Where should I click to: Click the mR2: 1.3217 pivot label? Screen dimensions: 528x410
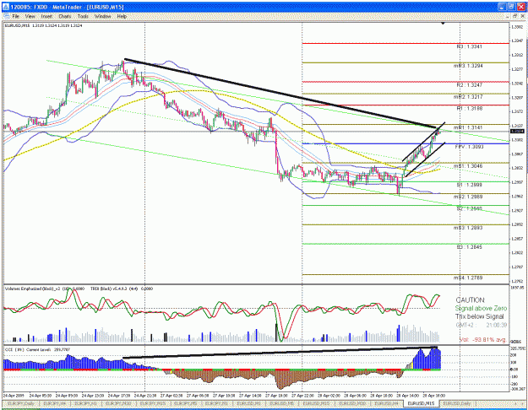point(468,97)
